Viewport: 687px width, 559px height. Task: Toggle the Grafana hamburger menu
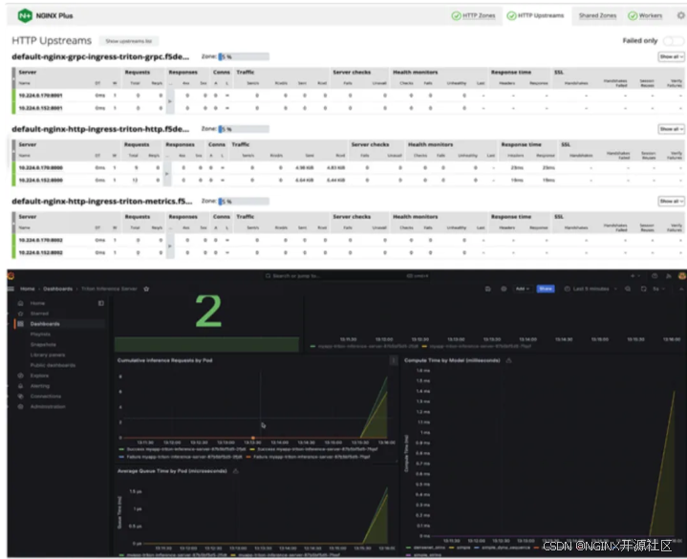pyautogui.click(x=11, y=289)
